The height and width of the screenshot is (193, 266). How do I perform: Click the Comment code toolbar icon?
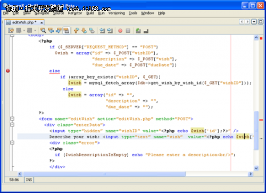[x=138, y=31]
